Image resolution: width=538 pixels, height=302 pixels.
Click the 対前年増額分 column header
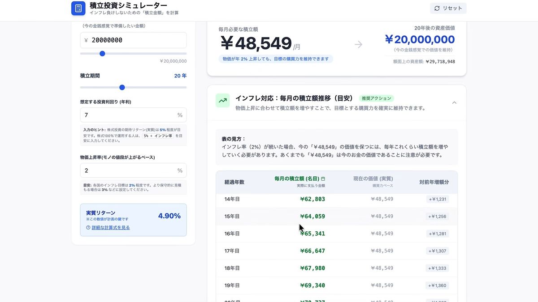click(434, 182)
